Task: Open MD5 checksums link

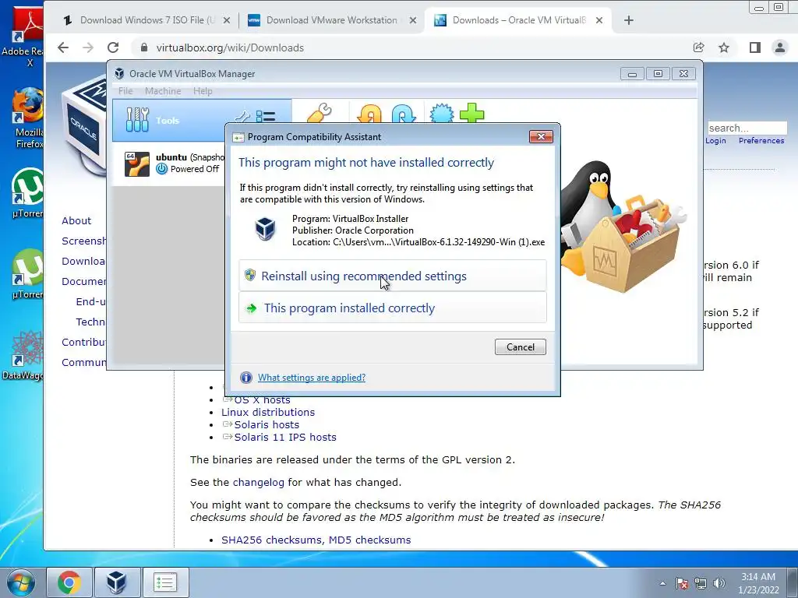Action: coord(369,540)
